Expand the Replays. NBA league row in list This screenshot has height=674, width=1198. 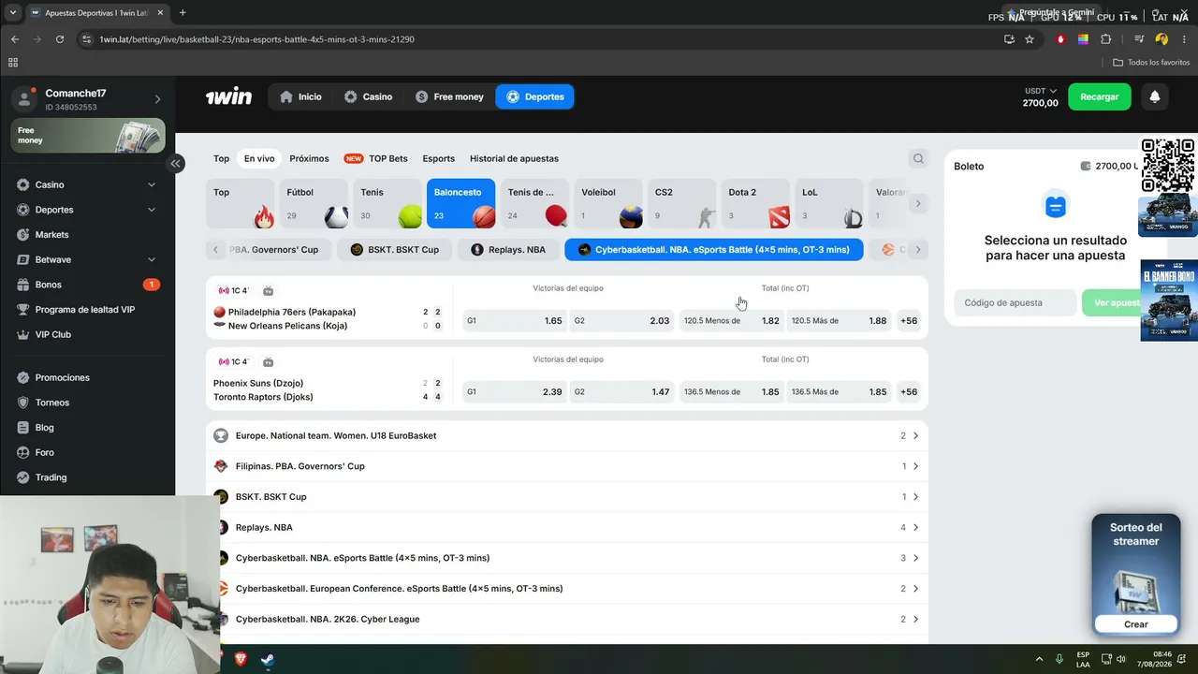pos(567,527)
